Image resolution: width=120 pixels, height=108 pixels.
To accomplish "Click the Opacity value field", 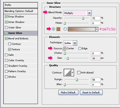I will tap(96, 18).
